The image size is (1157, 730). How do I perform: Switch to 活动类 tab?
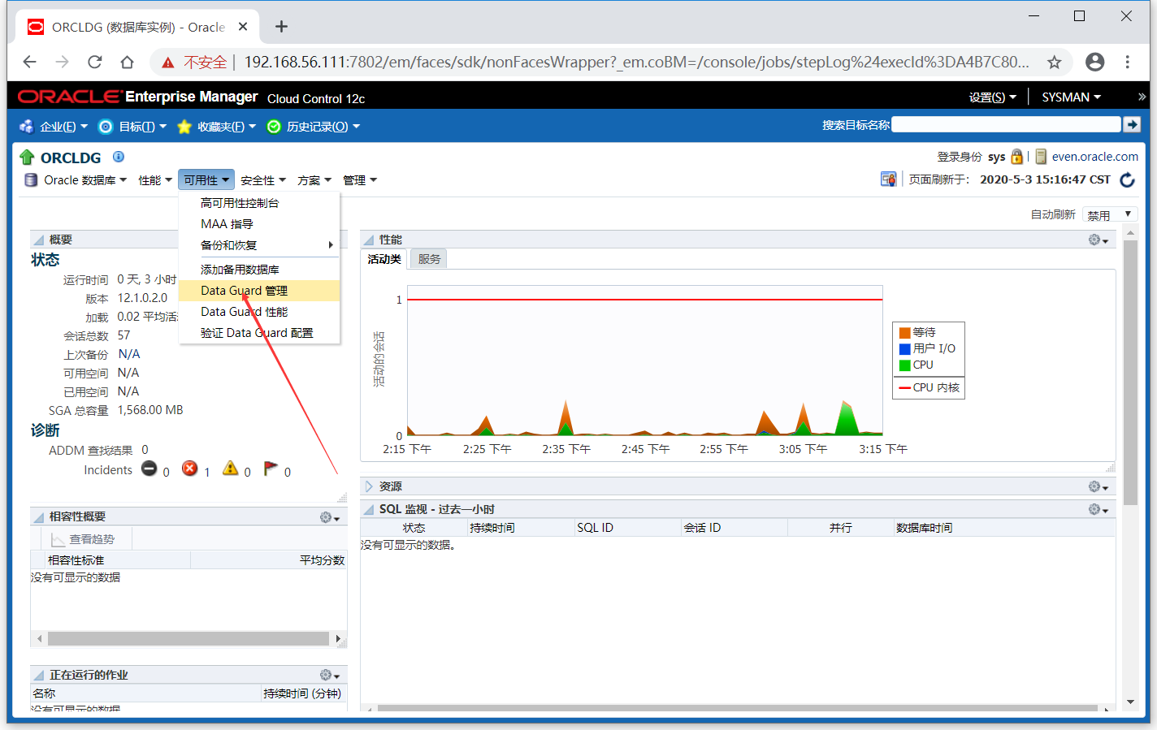pyautogui.click(x=384, y=259)
